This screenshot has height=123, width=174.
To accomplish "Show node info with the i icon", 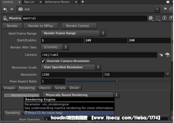I will [x=165, y=18].
